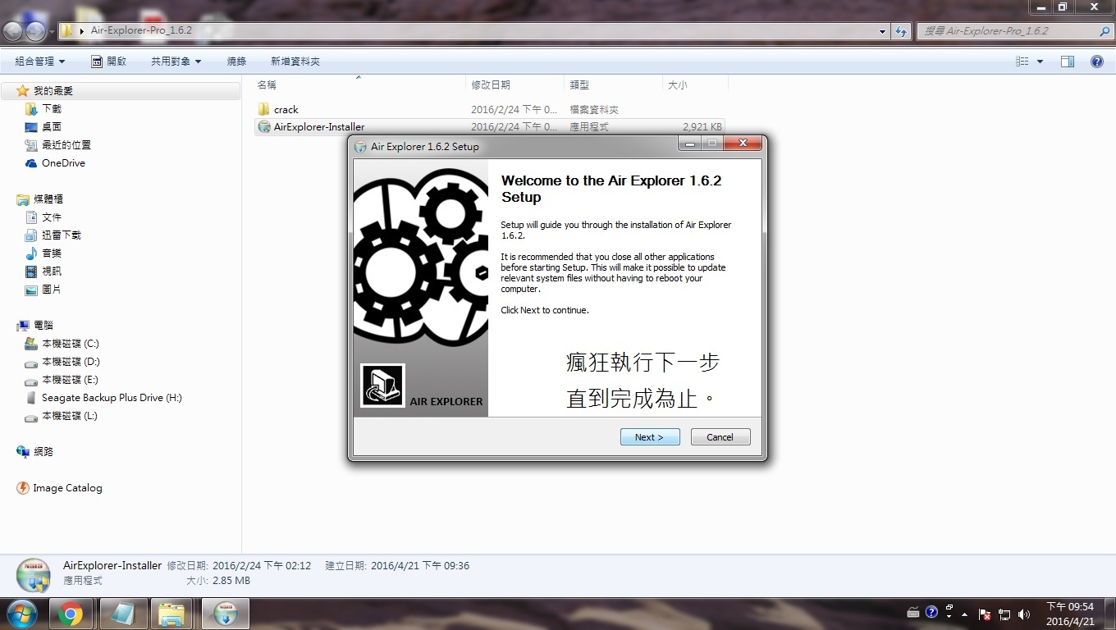
Task: Open the view options dropdown arrow
Action: (x=1040, y=62)
